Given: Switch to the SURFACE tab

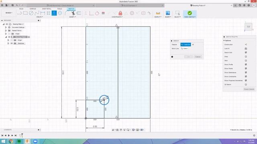Looking at the screenshot, I should tap(33, 9).
